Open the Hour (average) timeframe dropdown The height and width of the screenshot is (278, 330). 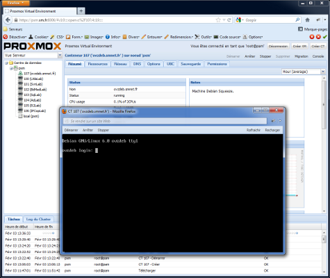pyautogui.click(x=323, y=72)
